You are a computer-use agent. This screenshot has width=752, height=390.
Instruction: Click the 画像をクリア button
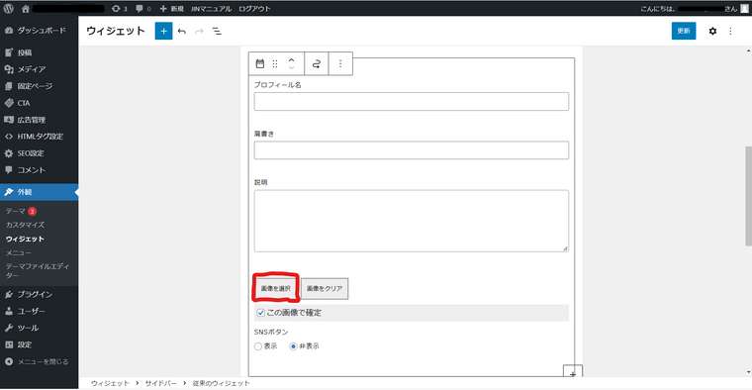pos(325,288)
